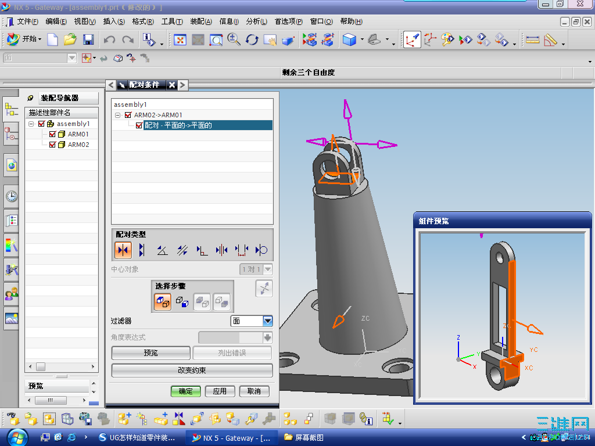Pick the Perpendicular mating type icon
This screenshot has width=595, height=446.
202,250
